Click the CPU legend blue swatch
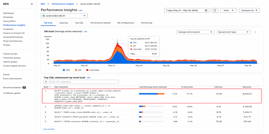This screenshot has width=269, height=134. click(64, 70)
